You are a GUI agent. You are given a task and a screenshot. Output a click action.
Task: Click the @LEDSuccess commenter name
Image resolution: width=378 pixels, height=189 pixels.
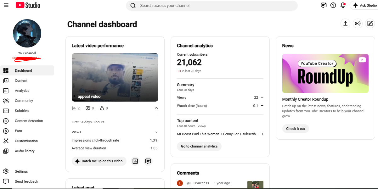[198, 183]
